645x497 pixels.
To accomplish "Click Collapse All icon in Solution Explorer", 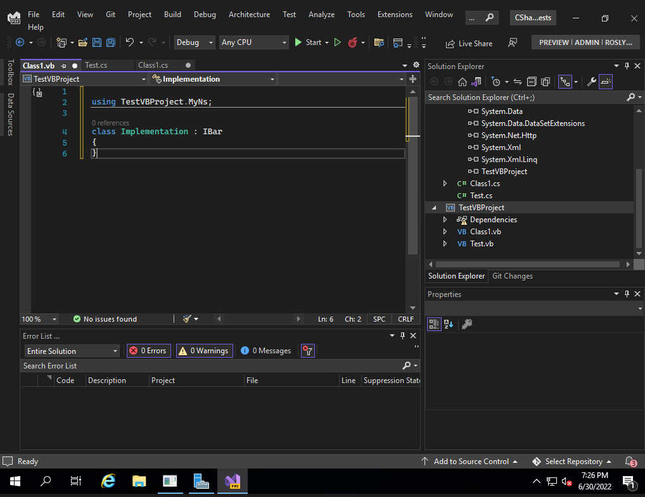I will click(x=532, y=82).
